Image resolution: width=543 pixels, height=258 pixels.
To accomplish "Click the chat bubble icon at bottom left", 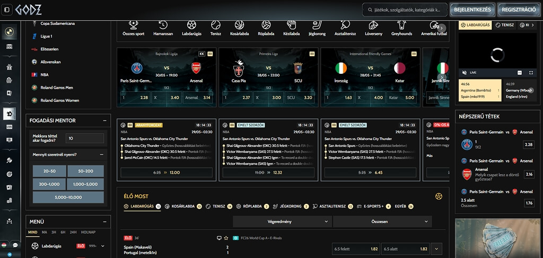I will tap(15, 245).
